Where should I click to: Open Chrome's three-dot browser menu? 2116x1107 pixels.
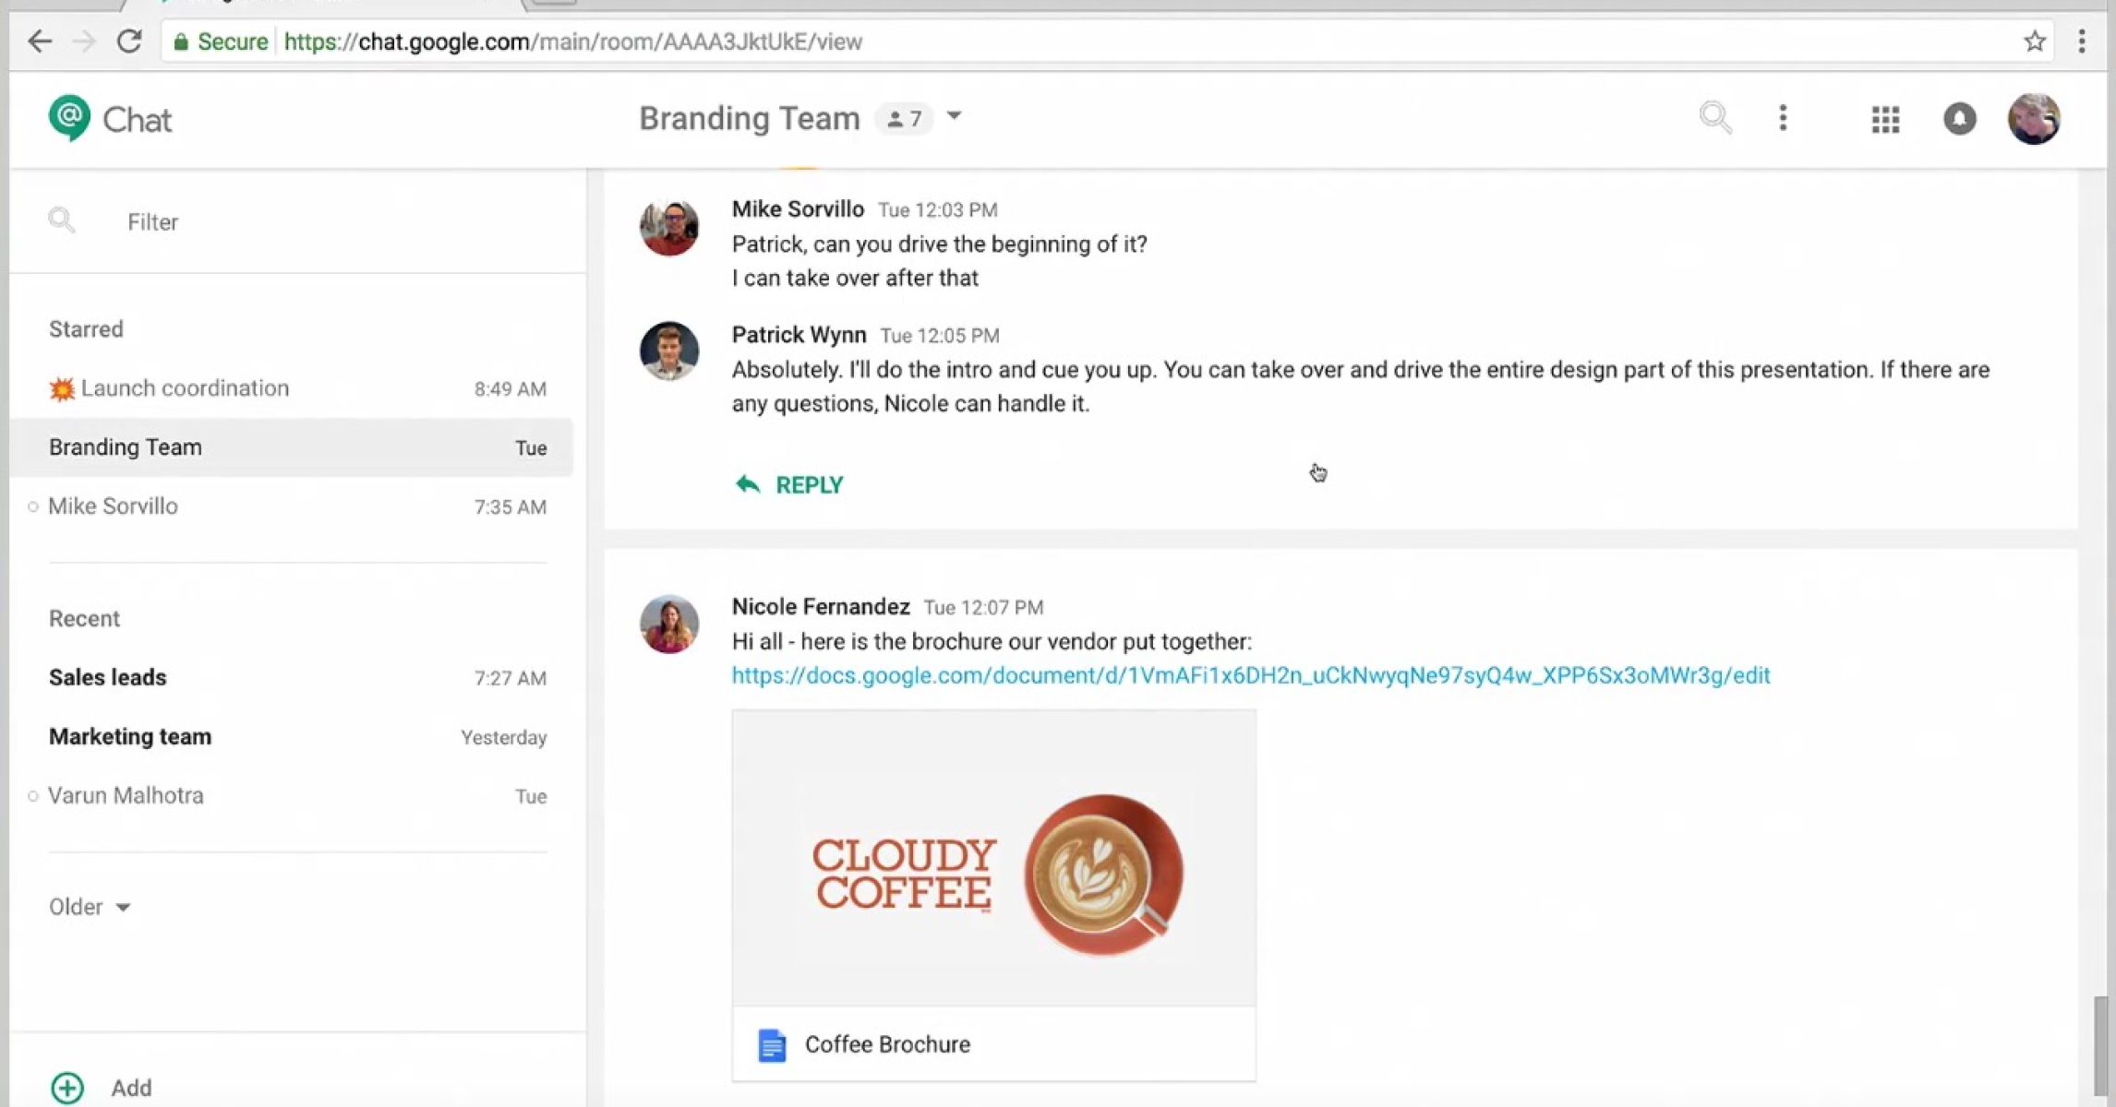pos(2081,42)
